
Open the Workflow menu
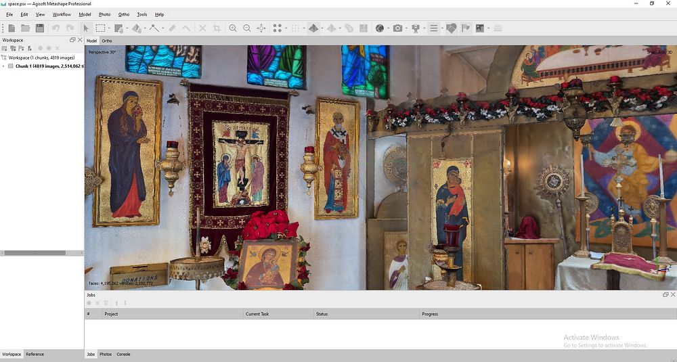coord(62,14)
